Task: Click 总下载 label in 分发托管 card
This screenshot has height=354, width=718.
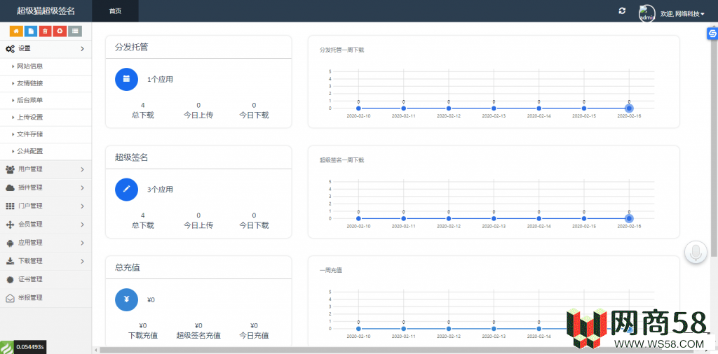Action: (x=143, y=115)
